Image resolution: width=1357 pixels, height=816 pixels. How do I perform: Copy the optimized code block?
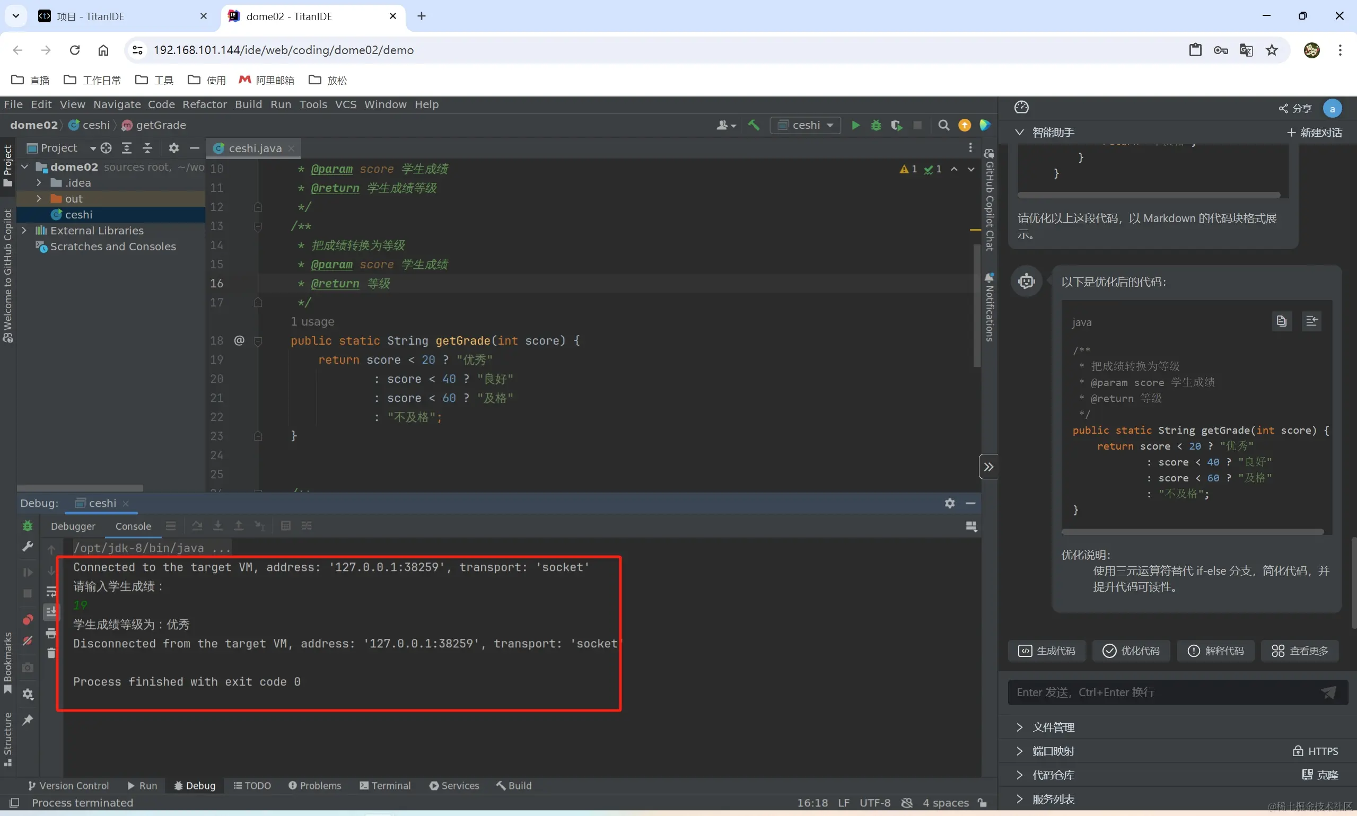(1282, 321)
